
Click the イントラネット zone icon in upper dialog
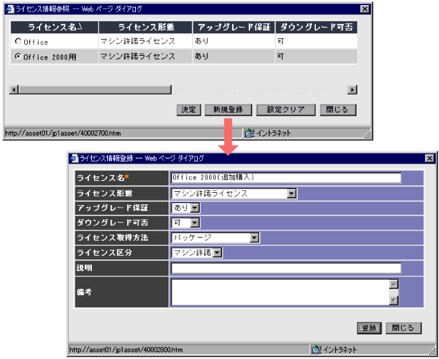[x=249, y=133]
